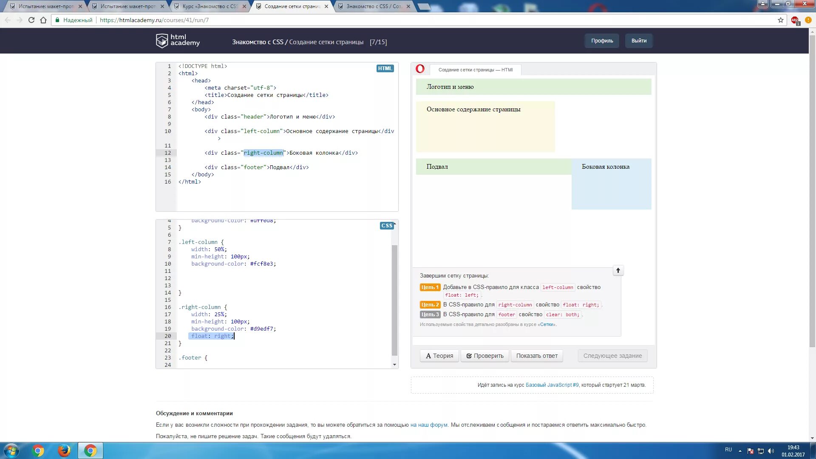Click the up arrow collapse icon in task panel
The image size is (816, 459).
click(618, 270)
